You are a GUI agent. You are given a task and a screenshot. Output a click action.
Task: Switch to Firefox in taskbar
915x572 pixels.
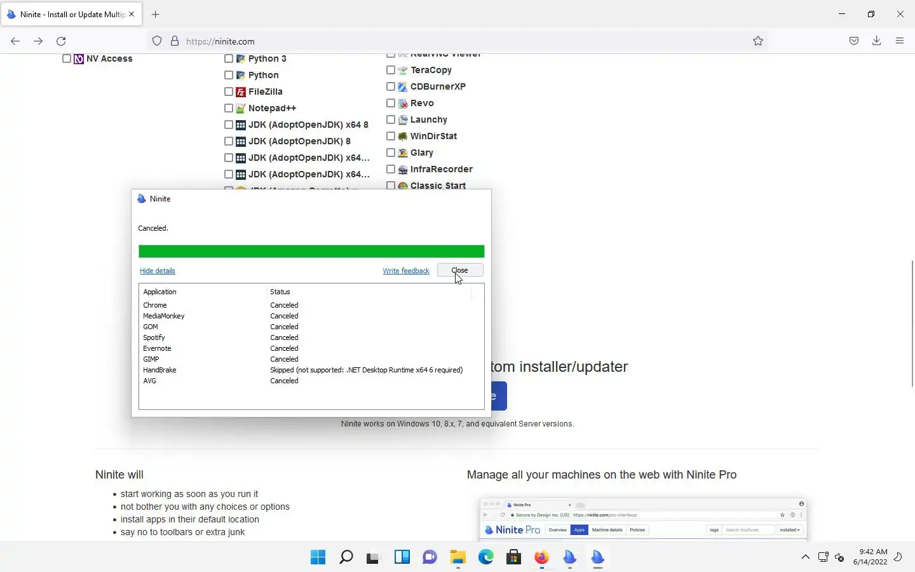click(541, 557)
